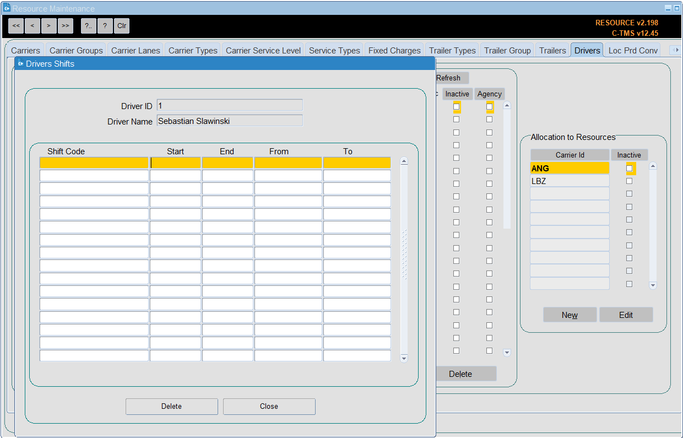The image size is (683, 438).
Task: Click the shift table scroll down arrow
Action: (x=404, y=358)
